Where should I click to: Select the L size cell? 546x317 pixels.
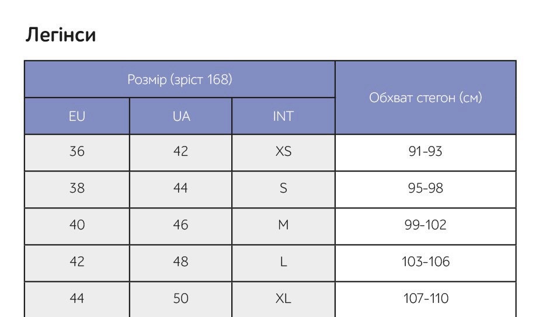pyautogui.click(x=283, y=262)
